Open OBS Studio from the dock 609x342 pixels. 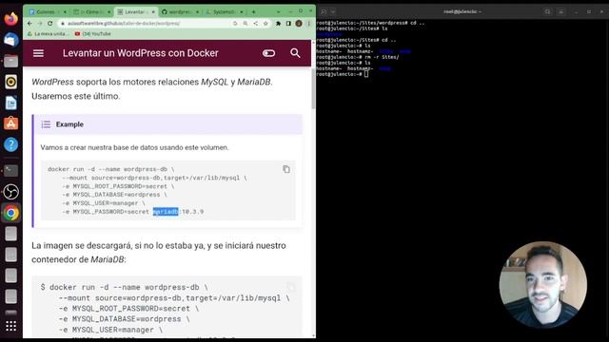point(10,192)
